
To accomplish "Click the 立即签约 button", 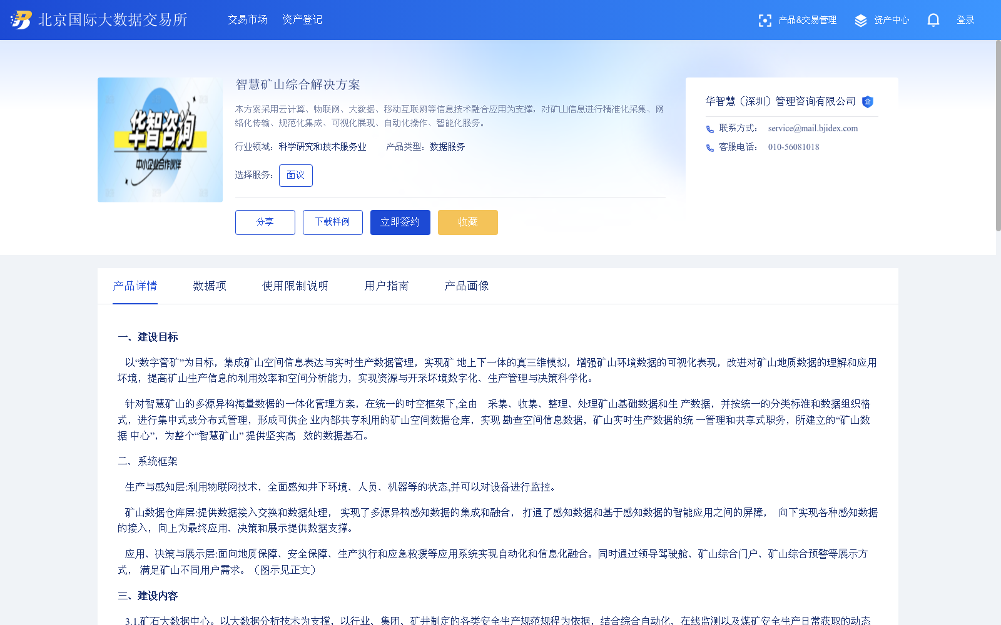I will [400, 222].
